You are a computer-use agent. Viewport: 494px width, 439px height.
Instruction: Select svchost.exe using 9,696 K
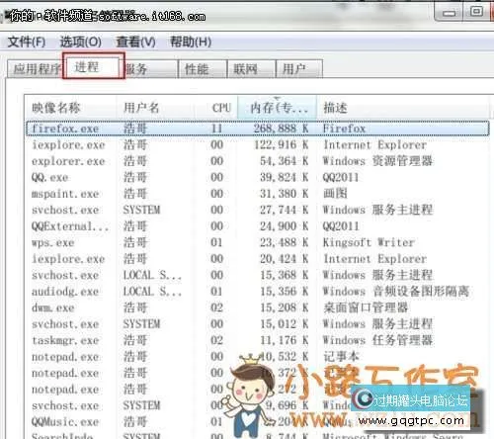tap(258, 405)
